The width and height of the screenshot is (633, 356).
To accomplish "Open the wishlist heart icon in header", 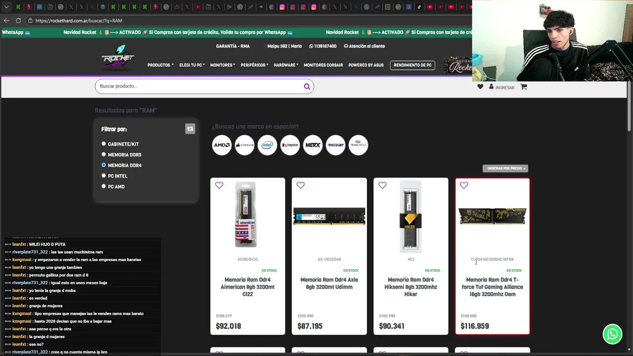I will point(480,87).
